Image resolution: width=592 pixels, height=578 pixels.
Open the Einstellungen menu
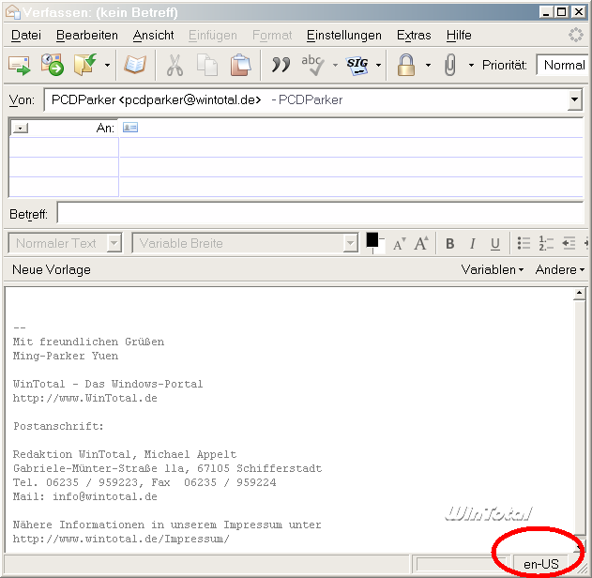coord(344,35)
